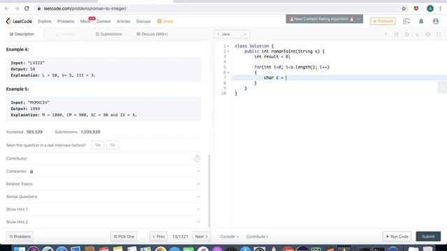Click the LeetCode logo

pyautogui.click(x=19, y=22)
